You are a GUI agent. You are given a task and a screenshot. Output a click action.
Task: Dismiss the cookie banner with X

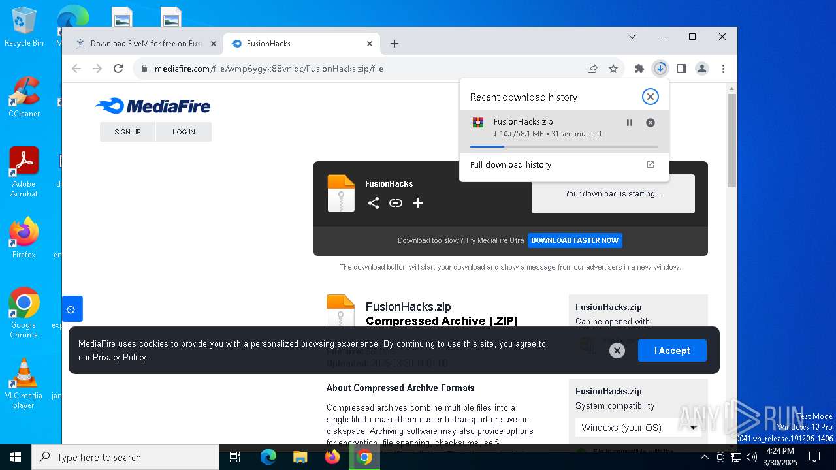point(617,351)
